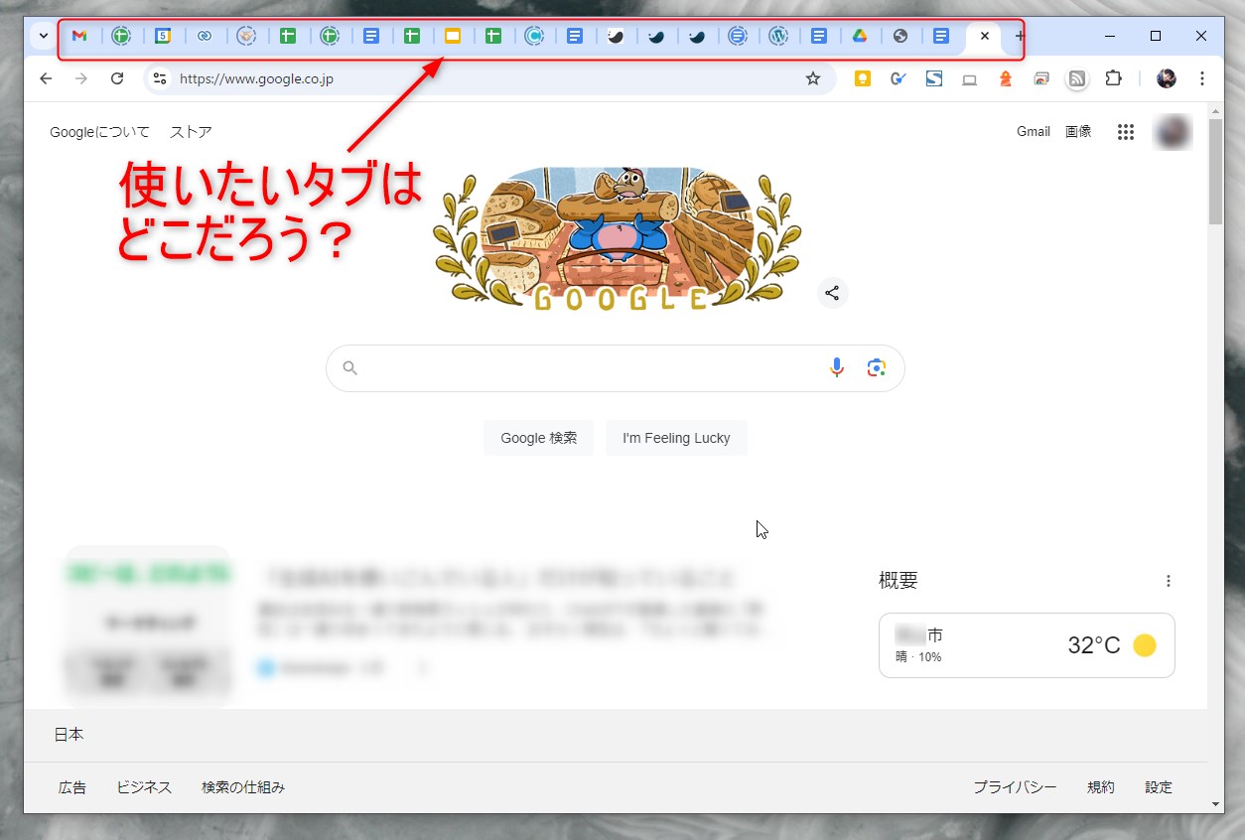Open the 規約 terms link

tap(1101, 787)
